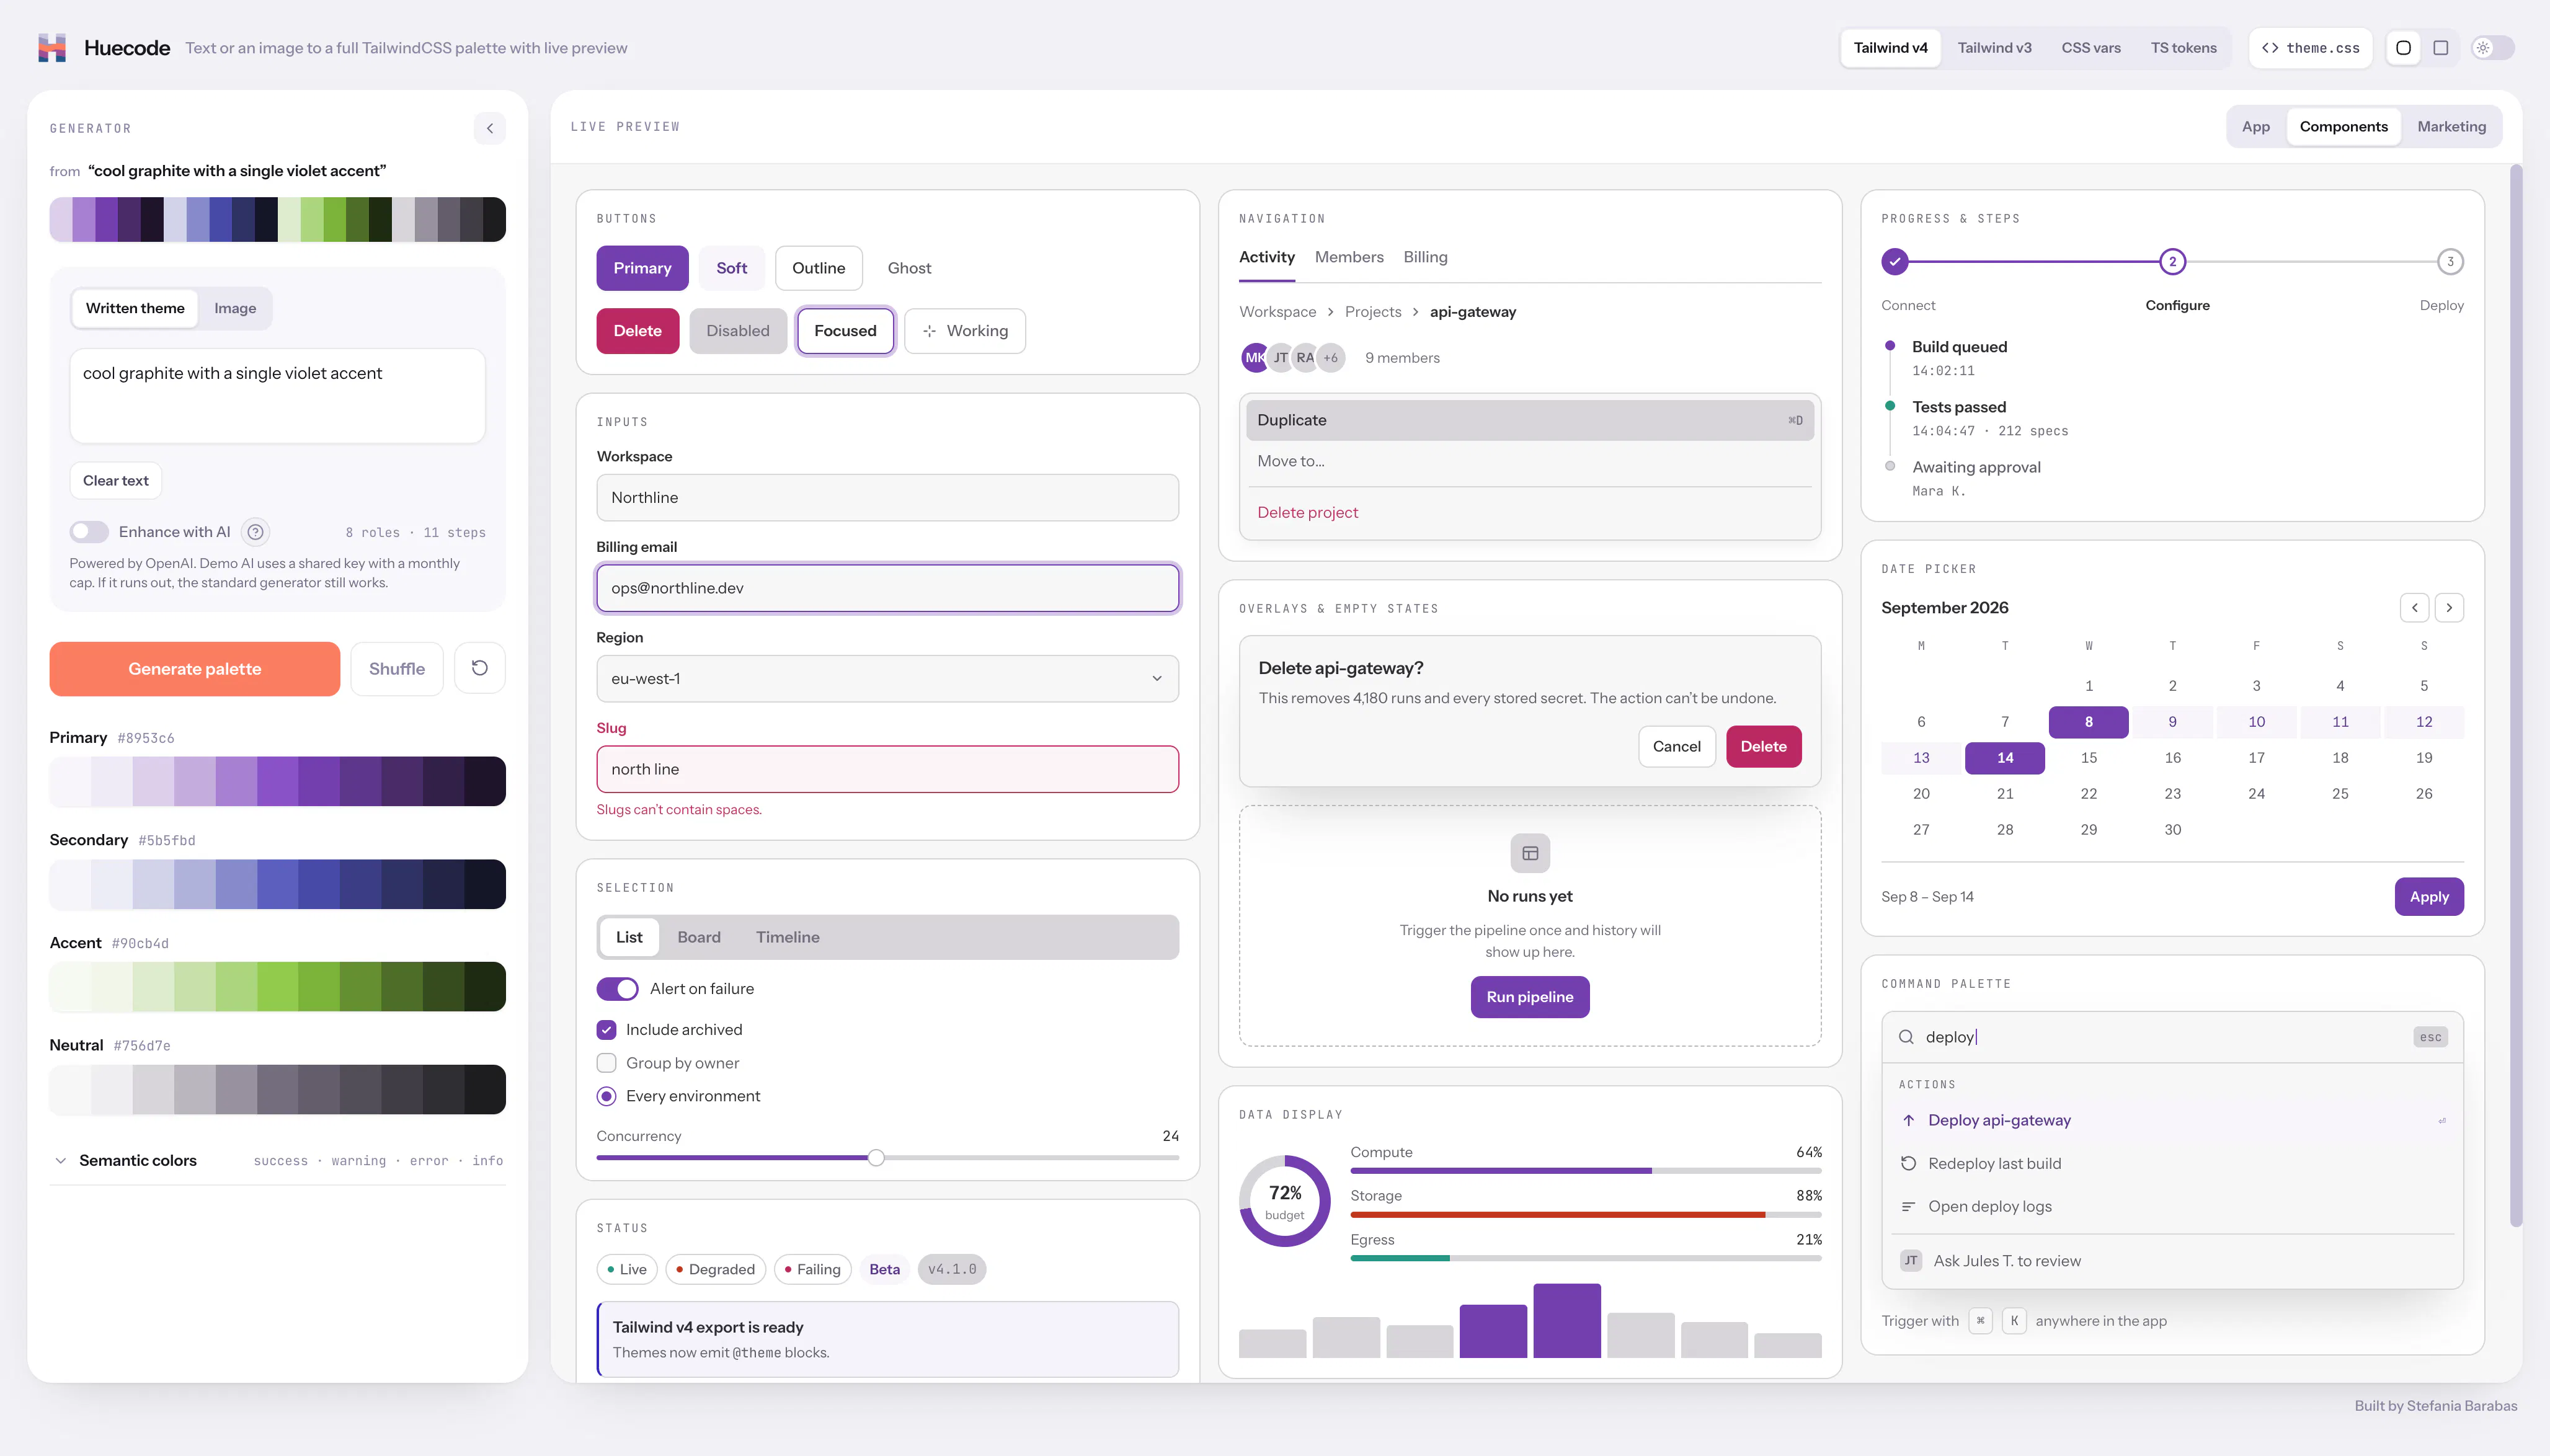Click the MK member avatar
The width and height of the screenshot is (2550, 1456).
pyautogui.click(x=1254, y=358)
